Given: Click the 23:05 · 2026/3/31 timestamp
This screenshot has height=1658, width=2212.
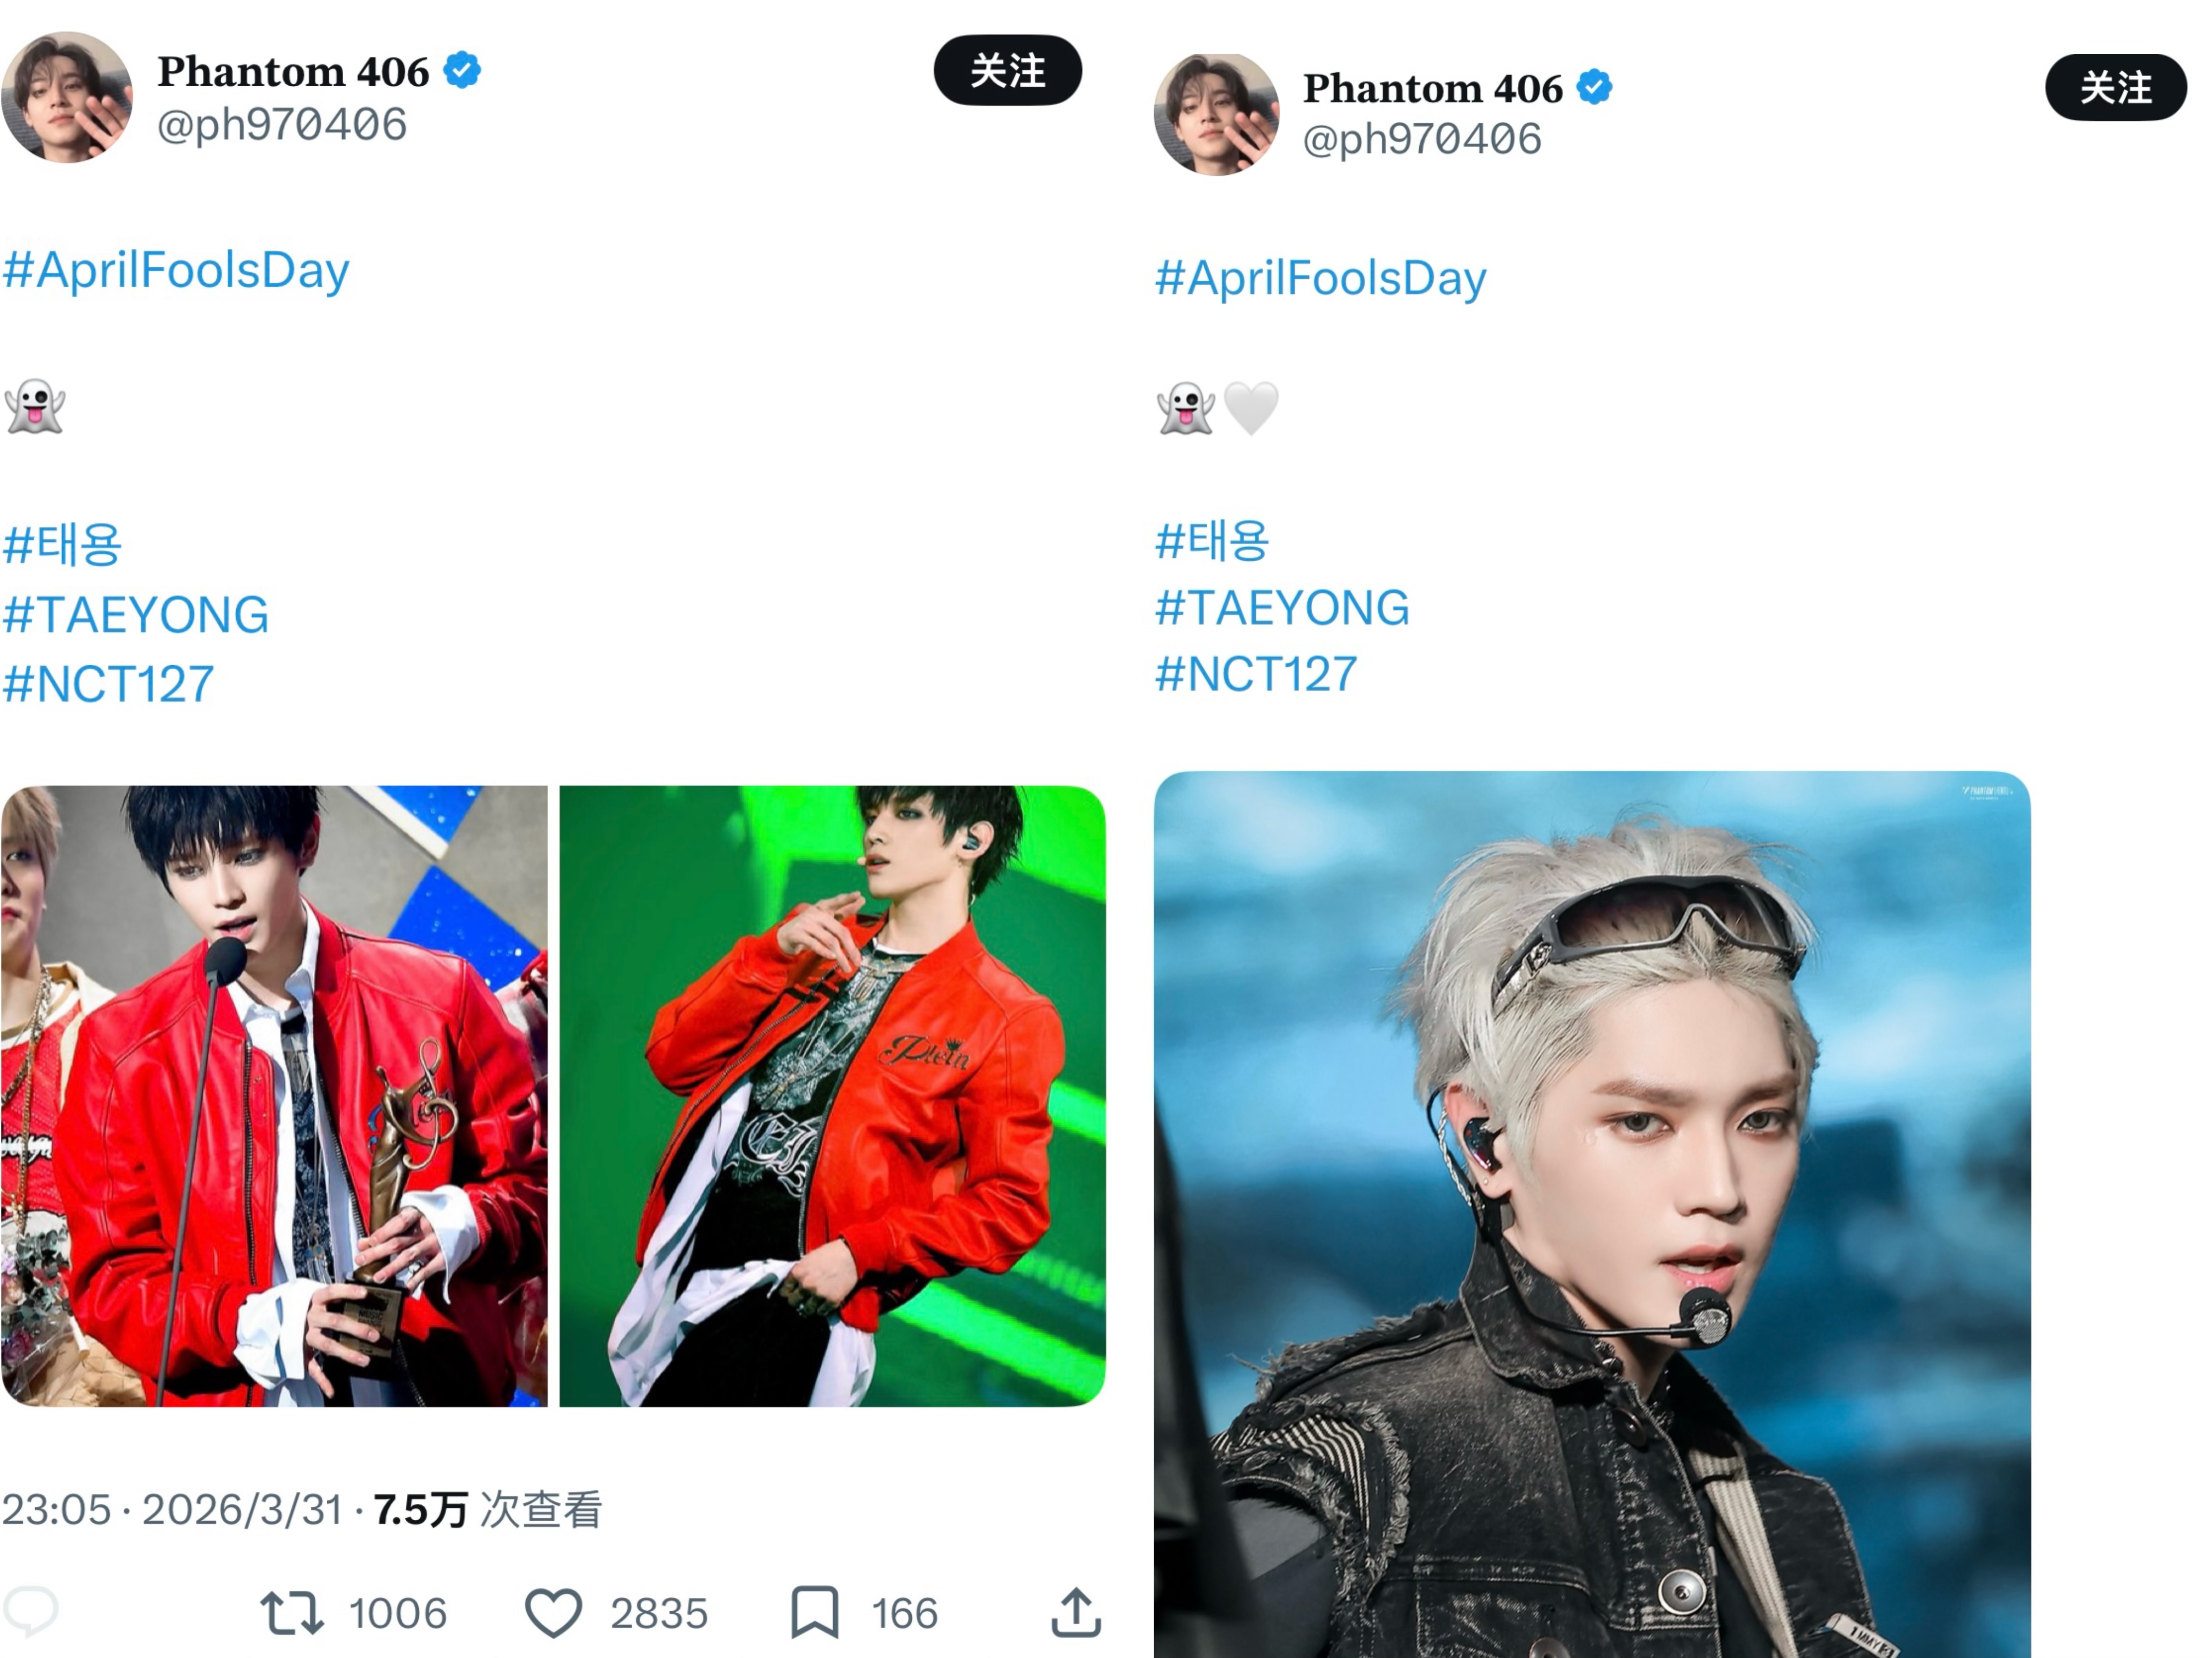Looking at the screenshot, I should pos(173,1510).
